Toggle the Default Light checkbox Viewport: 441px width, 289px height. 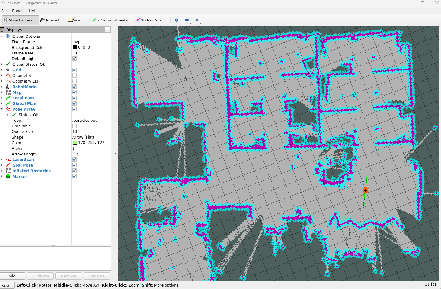[74, 59]
